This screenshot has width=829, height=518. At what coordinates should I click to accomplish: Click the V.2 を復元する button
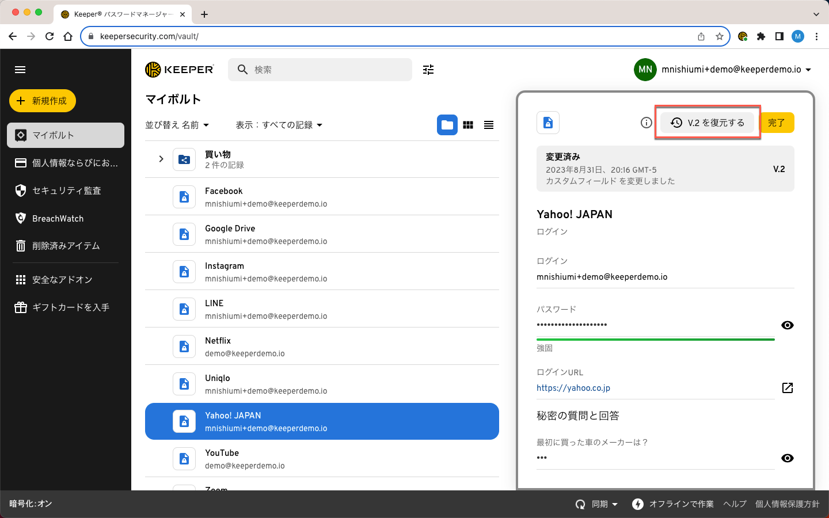[x=708, y=123]
